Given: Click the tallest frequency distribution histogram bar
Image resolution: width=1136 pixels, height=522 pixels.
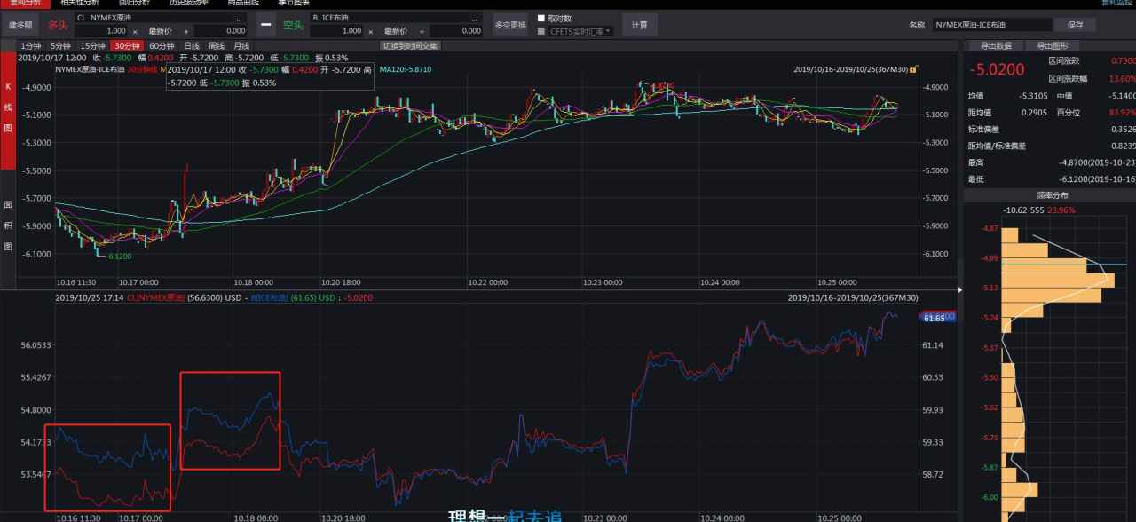Looking at the screenshot, I should point(1057,281).
